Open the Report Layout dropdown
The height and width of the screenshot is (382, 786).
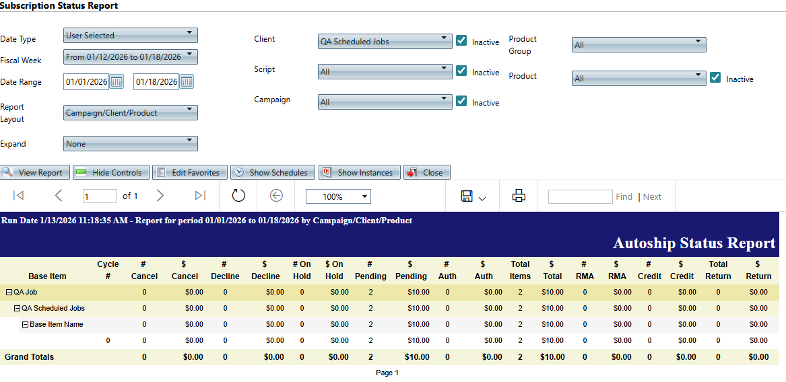pyautogui.click(x=131, y=113)
